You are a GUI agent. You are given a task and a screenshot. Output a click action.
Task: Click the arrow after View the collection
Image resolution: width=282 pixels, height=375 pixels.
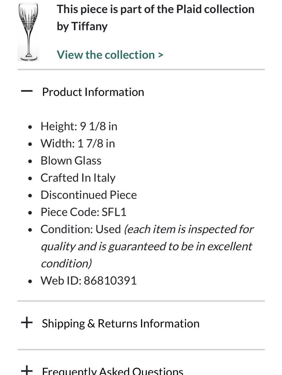(160, 55)
